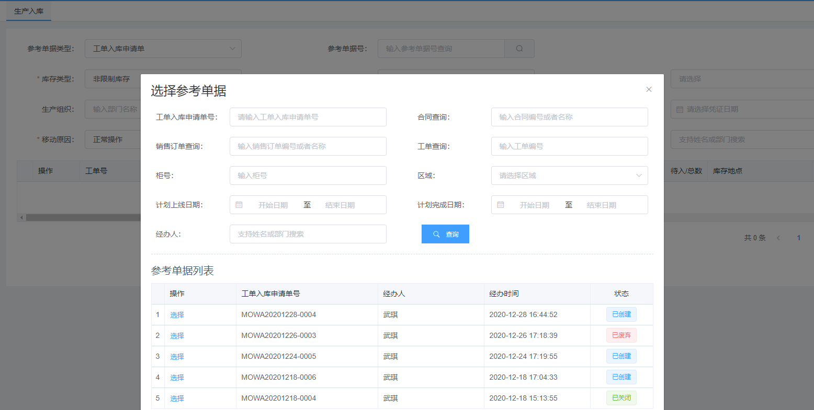Click the previous page arrow in pagination

pos(778,238)
